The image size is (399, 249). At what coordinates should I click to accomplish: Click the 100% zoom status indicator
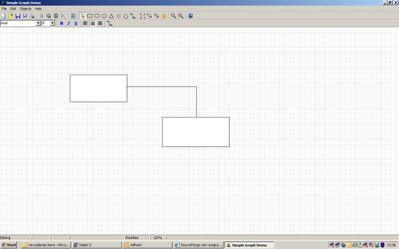157,237
